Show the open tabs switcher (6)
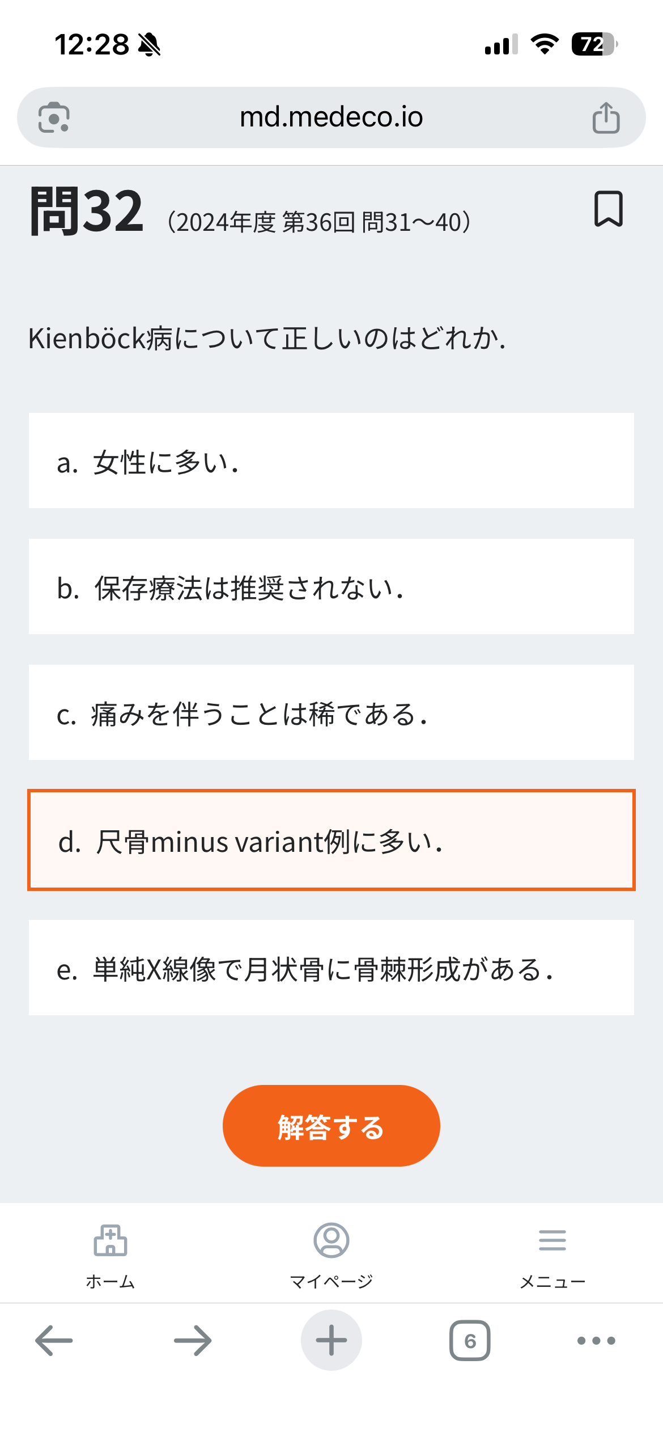The image size is (663, 1436). click(470, 1341)
